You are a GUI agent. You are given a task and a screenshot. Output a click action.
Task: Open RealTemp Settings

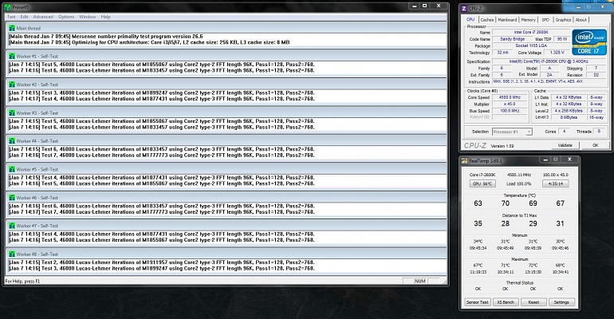click(x=561, y=302)
